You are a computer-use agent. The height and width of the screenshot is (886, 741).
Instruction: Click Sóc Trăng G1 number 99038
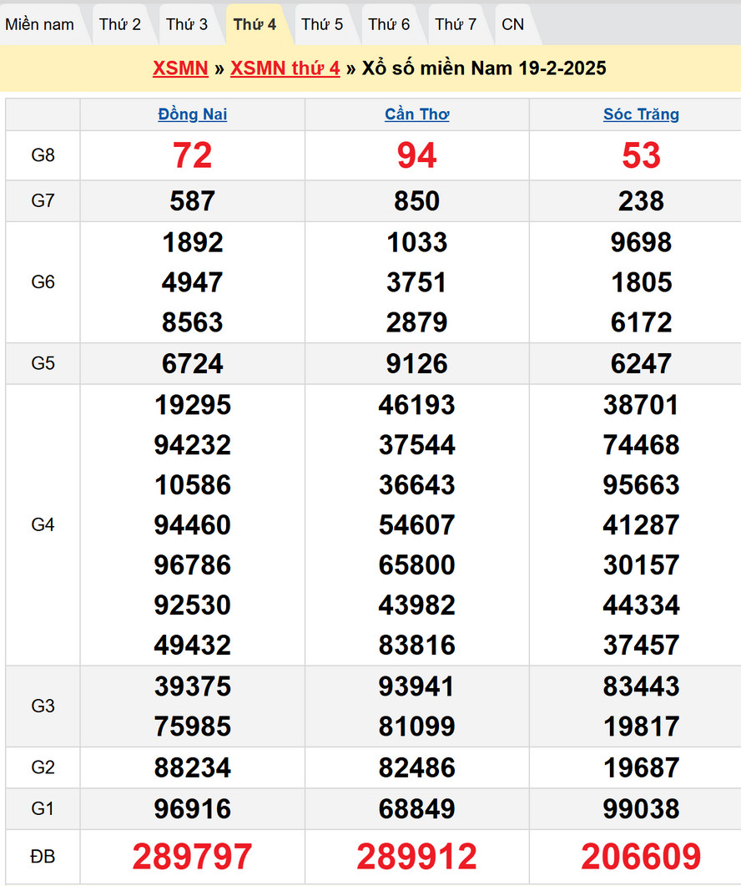[x=641, y=809]
